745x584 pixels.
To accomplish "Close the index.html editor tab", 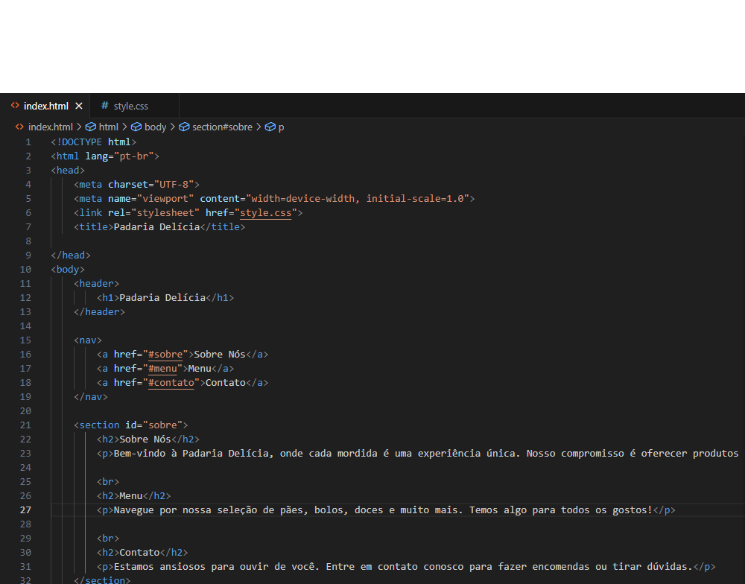I will click(79, 106).
